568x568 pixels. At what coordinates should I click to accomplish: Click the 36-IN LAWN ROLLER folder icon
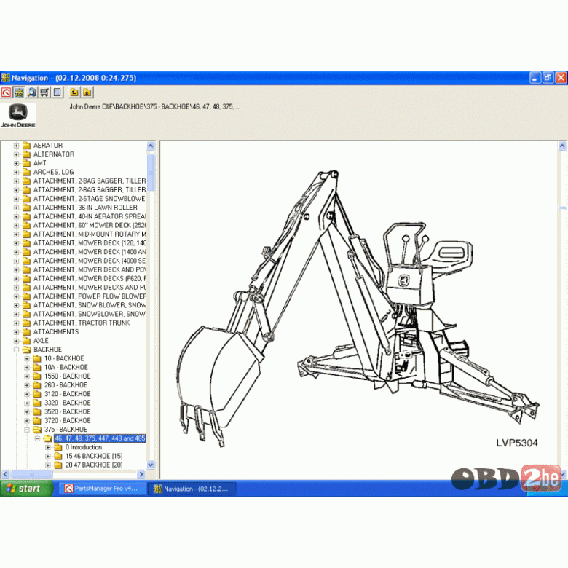pos(26,208)
